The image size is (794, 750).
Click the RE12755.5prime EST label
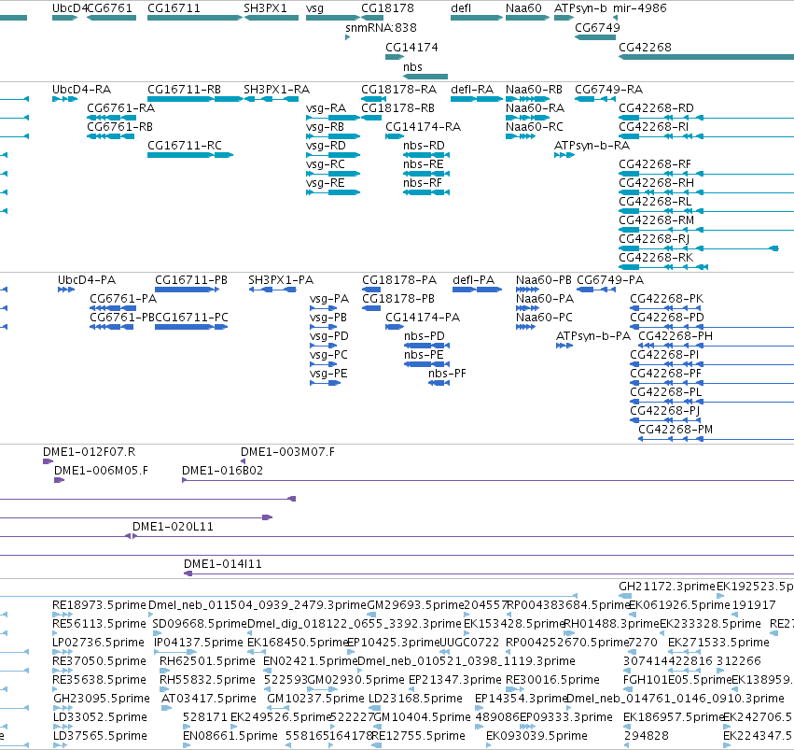click(418, 736)
